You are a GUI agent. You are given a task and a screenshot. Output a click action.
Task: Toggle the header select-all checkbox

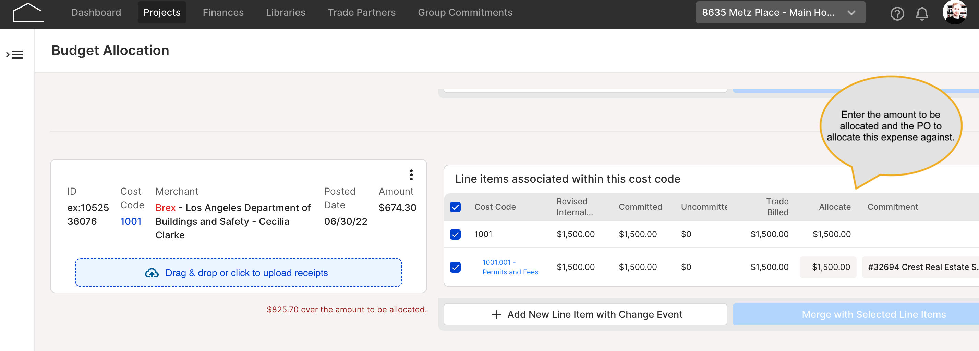pos(455,207)
